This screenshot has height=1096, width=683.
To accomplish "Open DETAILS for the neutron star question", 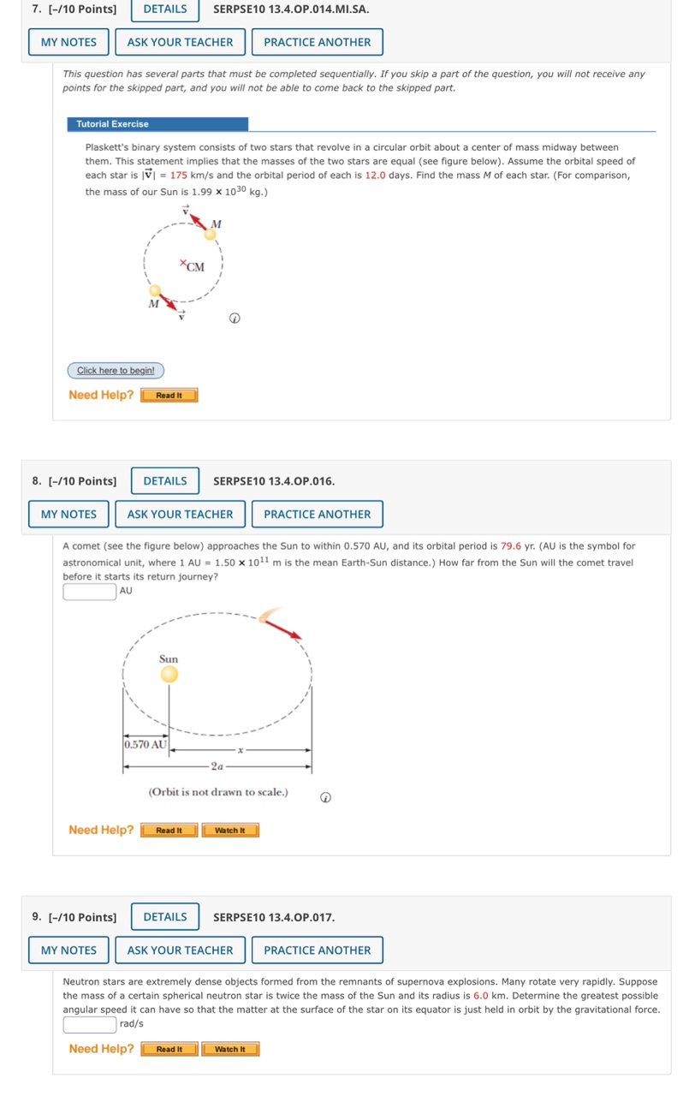I will pos(164,916).
